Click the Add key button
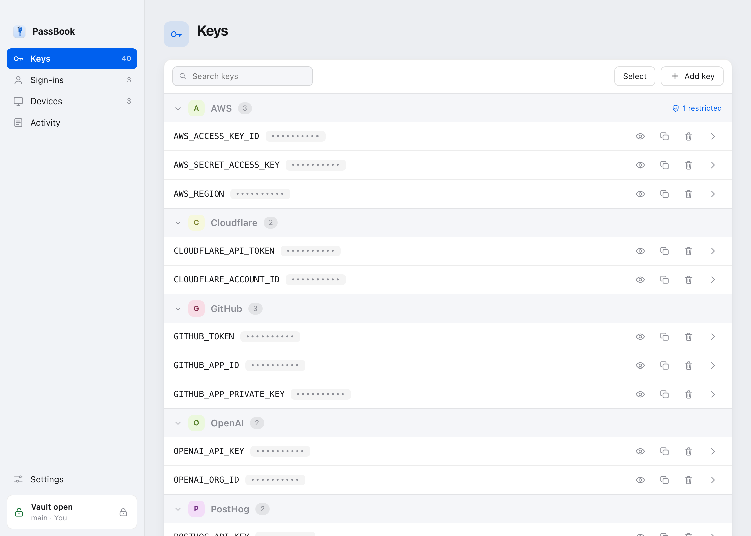Screen dimensions: 751x536 pyautogui.click(x=692, y=76)
